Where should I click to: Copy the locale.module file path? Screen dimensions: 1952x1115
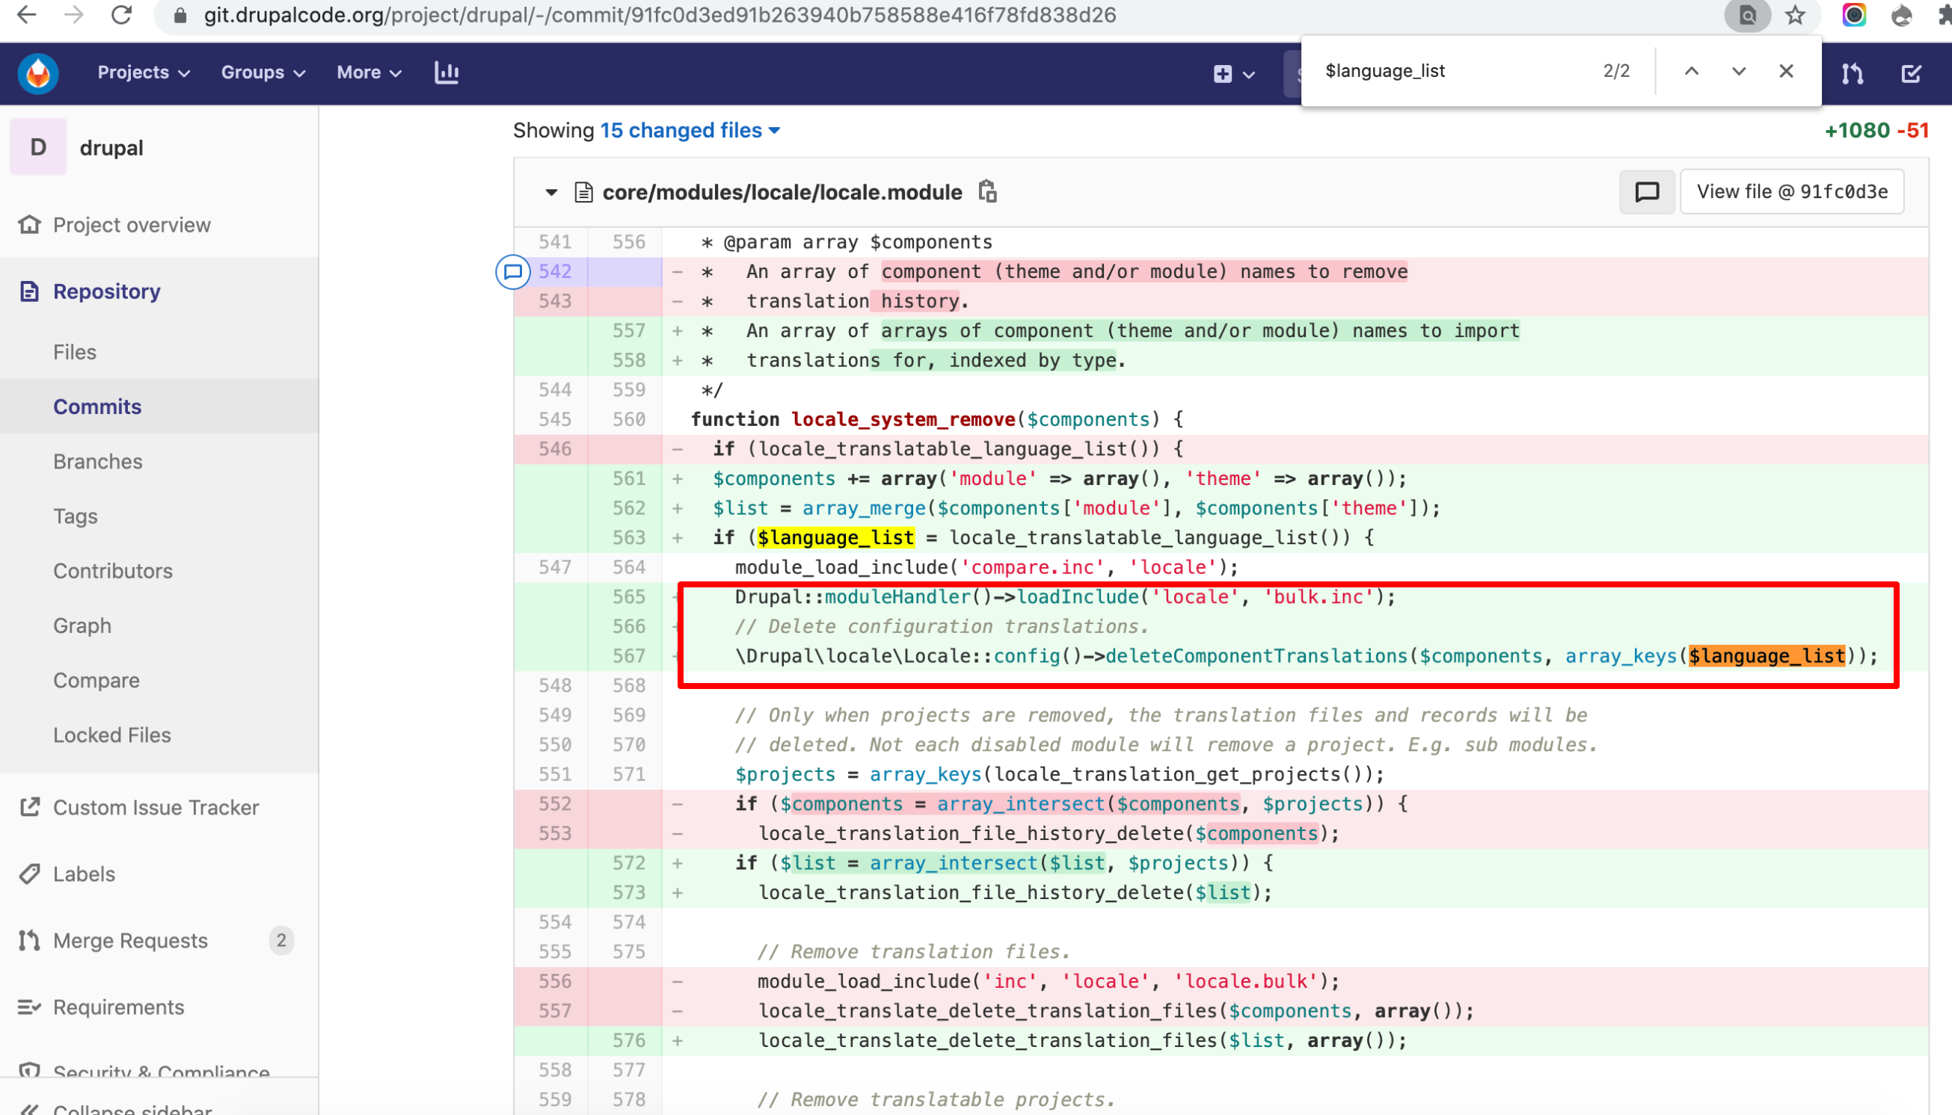click(x=987, y=192)
